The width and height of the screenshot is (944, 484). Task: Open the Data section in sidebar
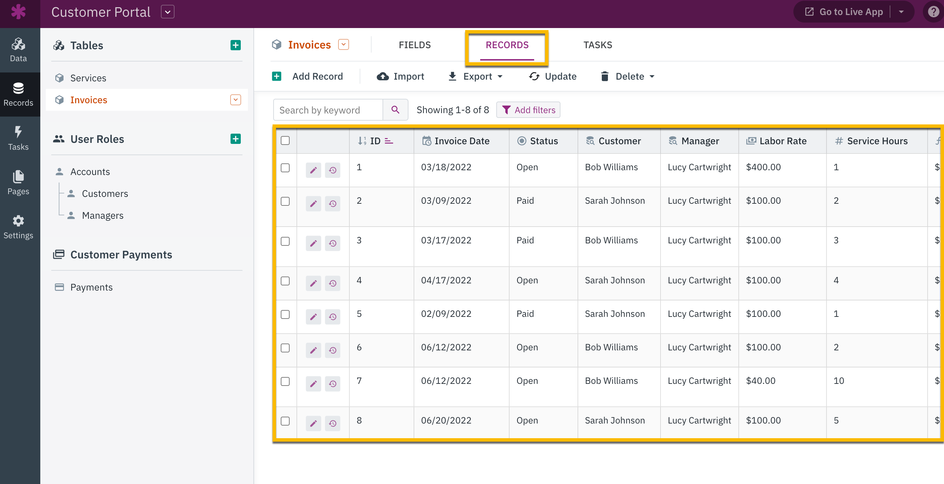pyautogui.click(x=18, y=50)
